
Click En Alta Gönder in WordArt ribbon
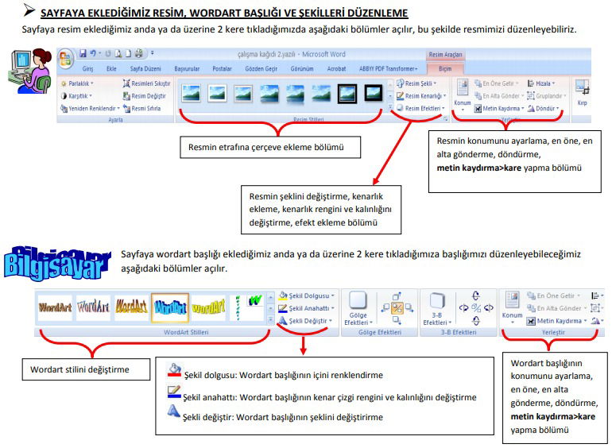556,308
